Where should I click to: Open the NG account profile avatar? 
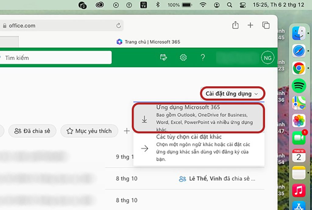268,57
